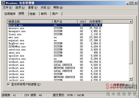Close the Task Manager window
Screen dimensions: 139x98
click(x=135, y=3)
